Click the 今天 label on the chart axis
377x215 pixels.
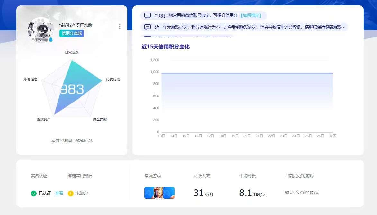[333, 136]
